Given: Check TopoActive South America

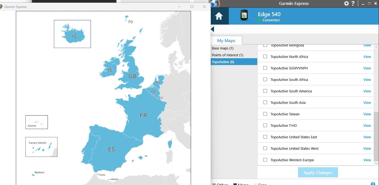Looking at the screenshot, I should pyautogui.click(x=265, y=91).
